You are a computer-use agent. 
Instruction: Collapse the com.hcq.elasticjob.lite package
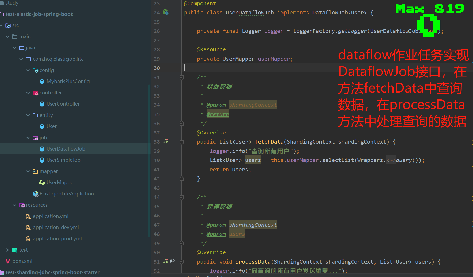coord(21,59)
